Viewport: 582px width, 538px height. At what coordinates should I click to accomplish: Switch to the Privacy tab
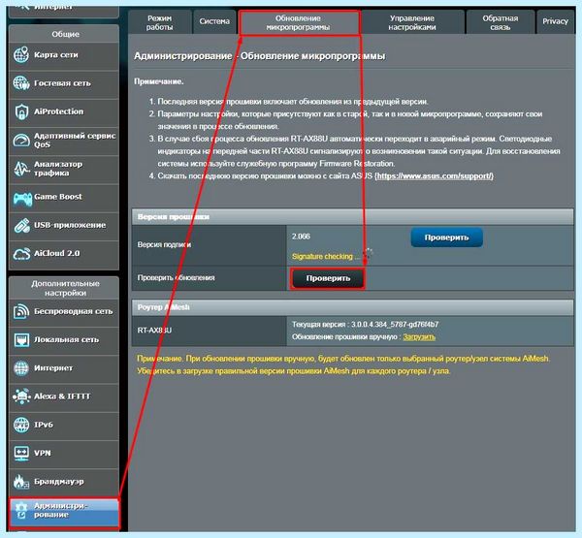pyautogui.click(x=555, y=21)
